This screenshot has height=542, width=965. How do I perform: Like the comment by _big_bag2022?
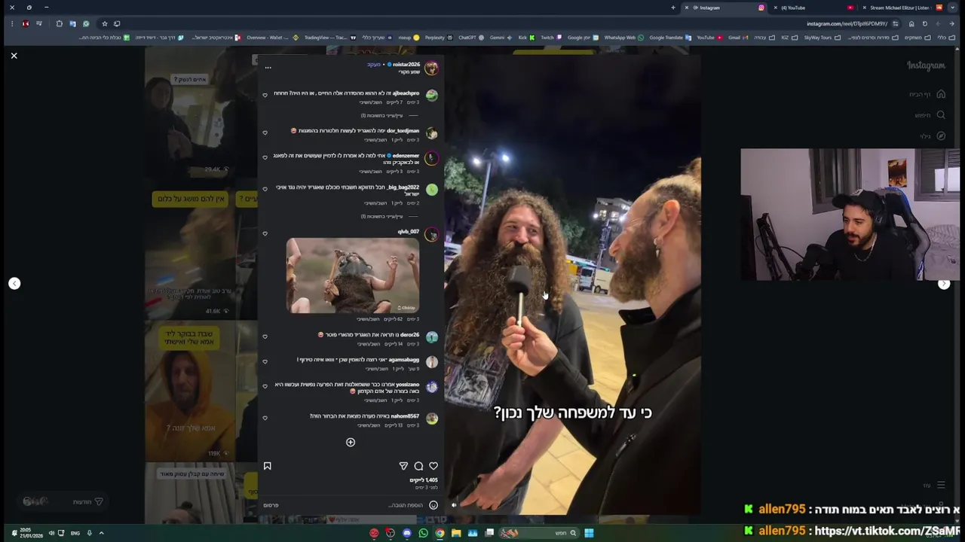(265, 189)
